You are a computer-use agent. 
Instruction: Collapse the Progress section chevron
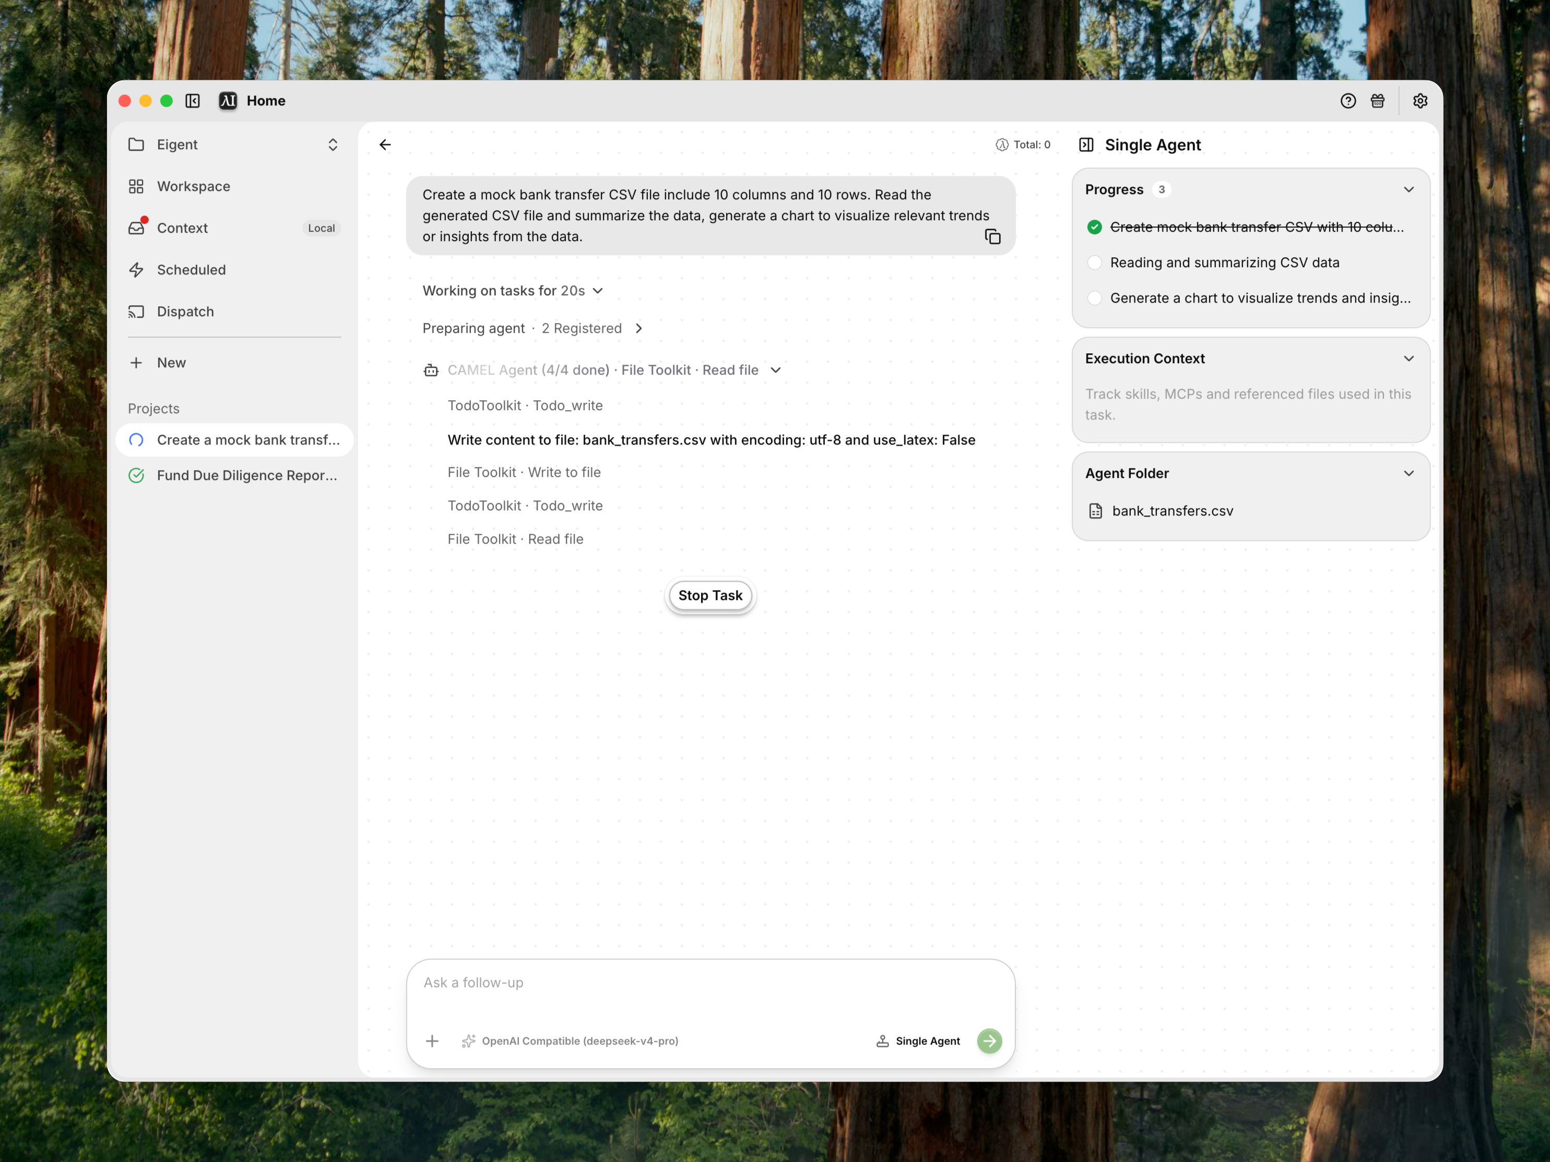[x=1409, y=190]
